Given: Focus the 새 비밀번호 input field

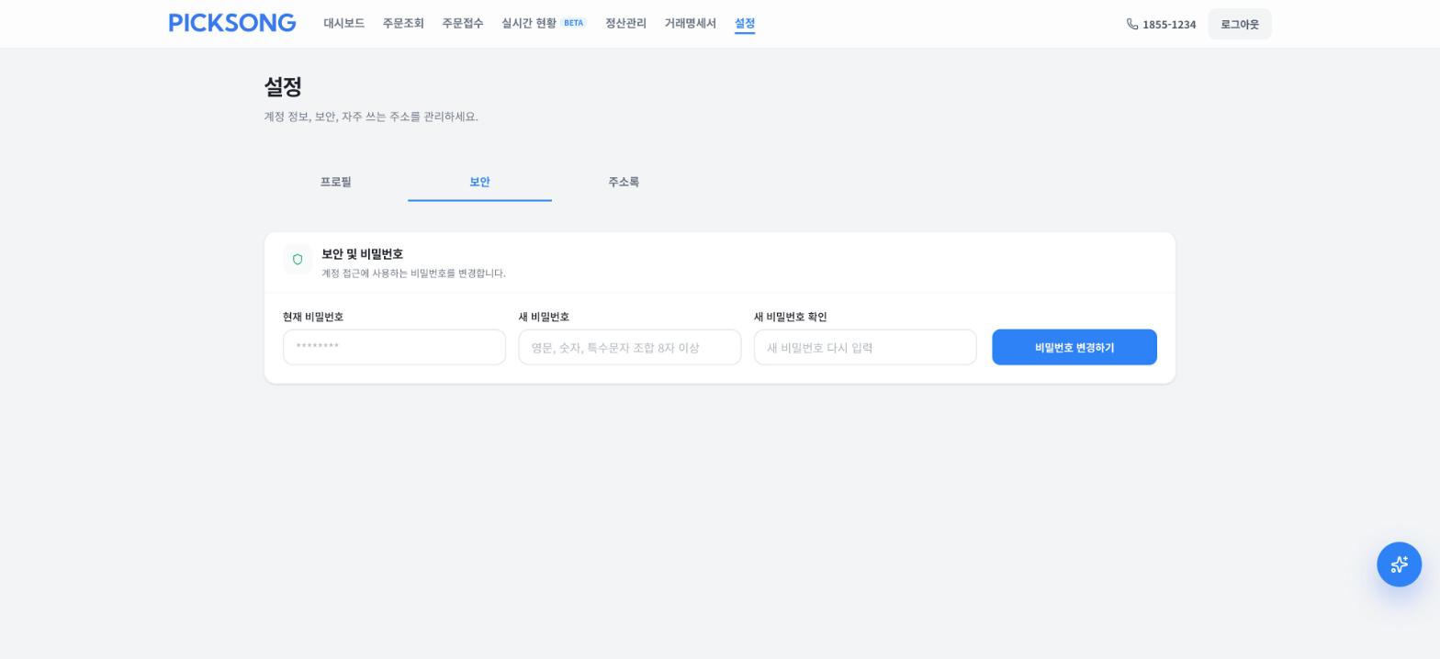Looking at the screenshot, I should pos(630,347).
